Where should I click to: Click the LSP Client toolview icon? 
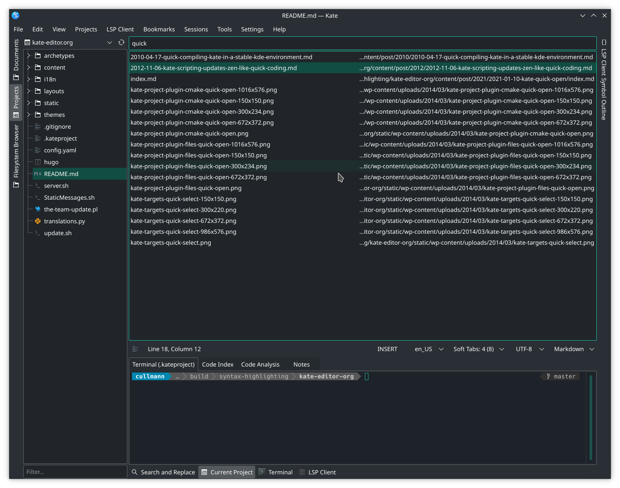pos(302,472)
